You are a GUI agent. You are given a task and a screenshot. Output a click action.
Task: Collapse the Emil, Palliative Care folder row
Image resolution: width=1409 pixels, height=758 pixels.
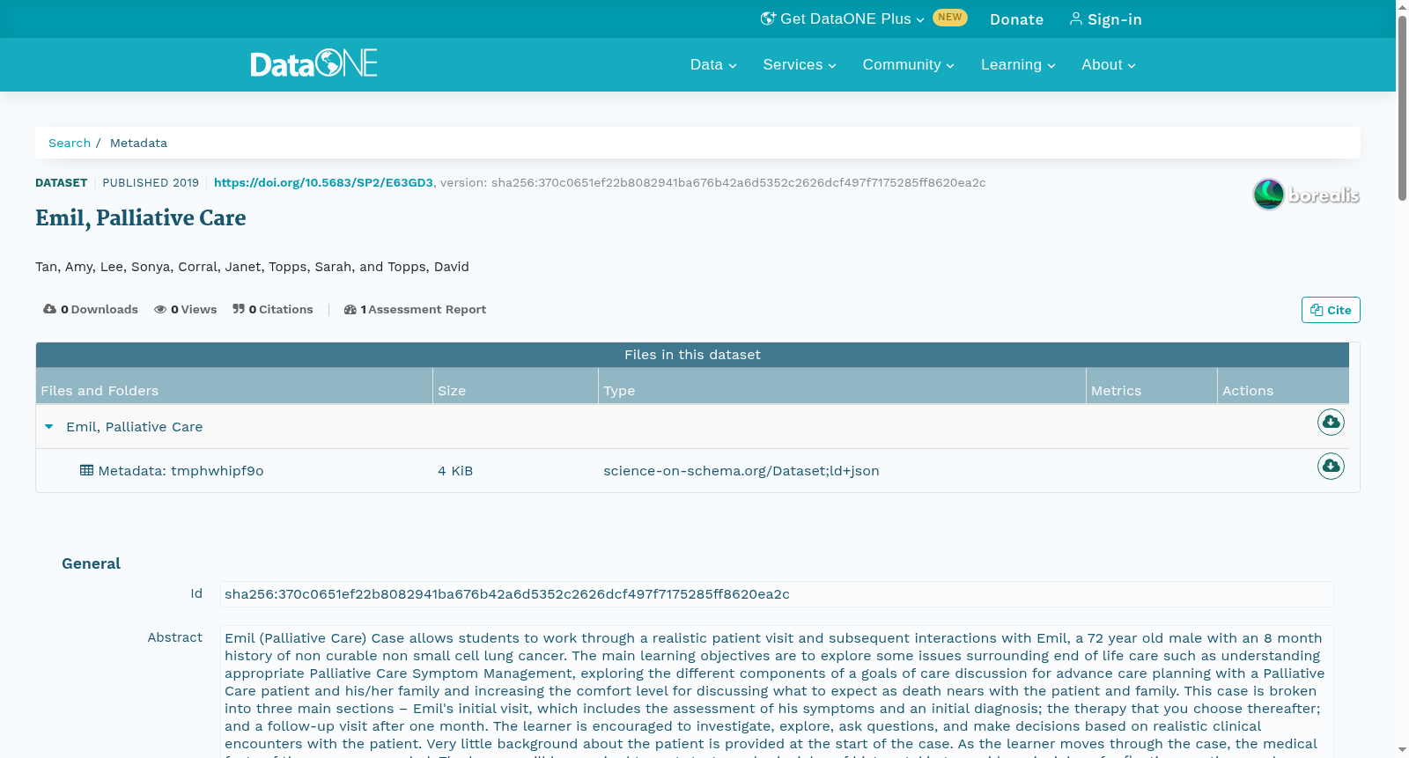[x=49, y=427]
